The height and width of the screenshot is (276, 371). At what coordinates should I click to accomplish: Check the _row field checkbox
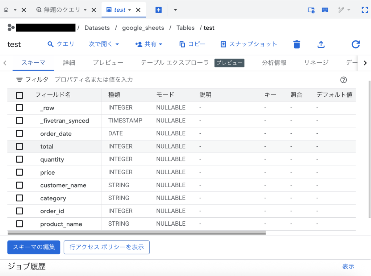19,108
